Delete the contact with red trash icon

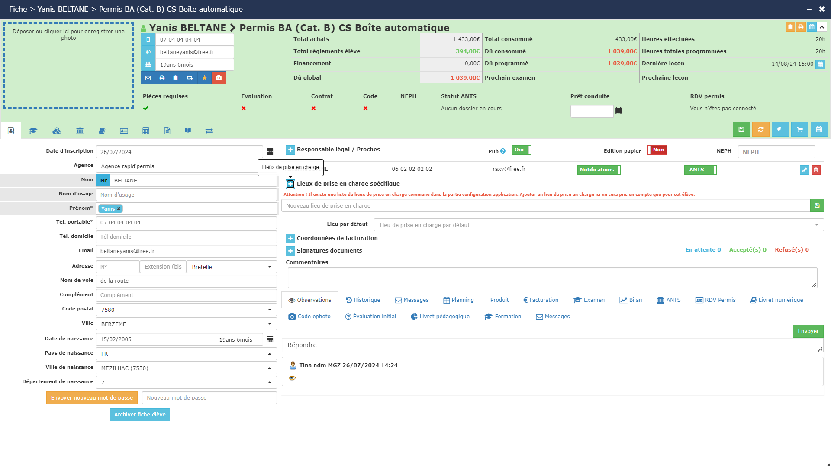(816, 170)
